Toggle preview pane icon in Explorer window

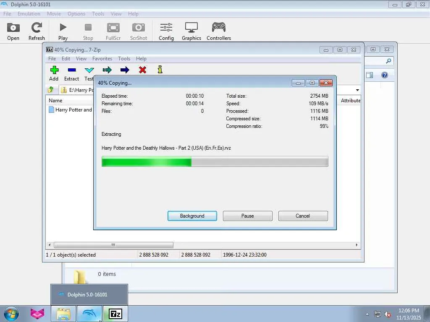(370, 75)
